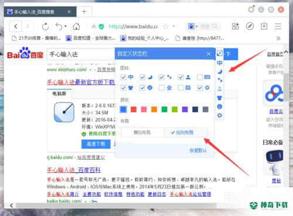Viewport: 293px width, 216px height.
Task: Open the browser downloads icon
Action: coord(264,26)
